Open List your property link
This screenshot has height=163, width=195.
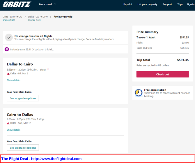[147, 4]
